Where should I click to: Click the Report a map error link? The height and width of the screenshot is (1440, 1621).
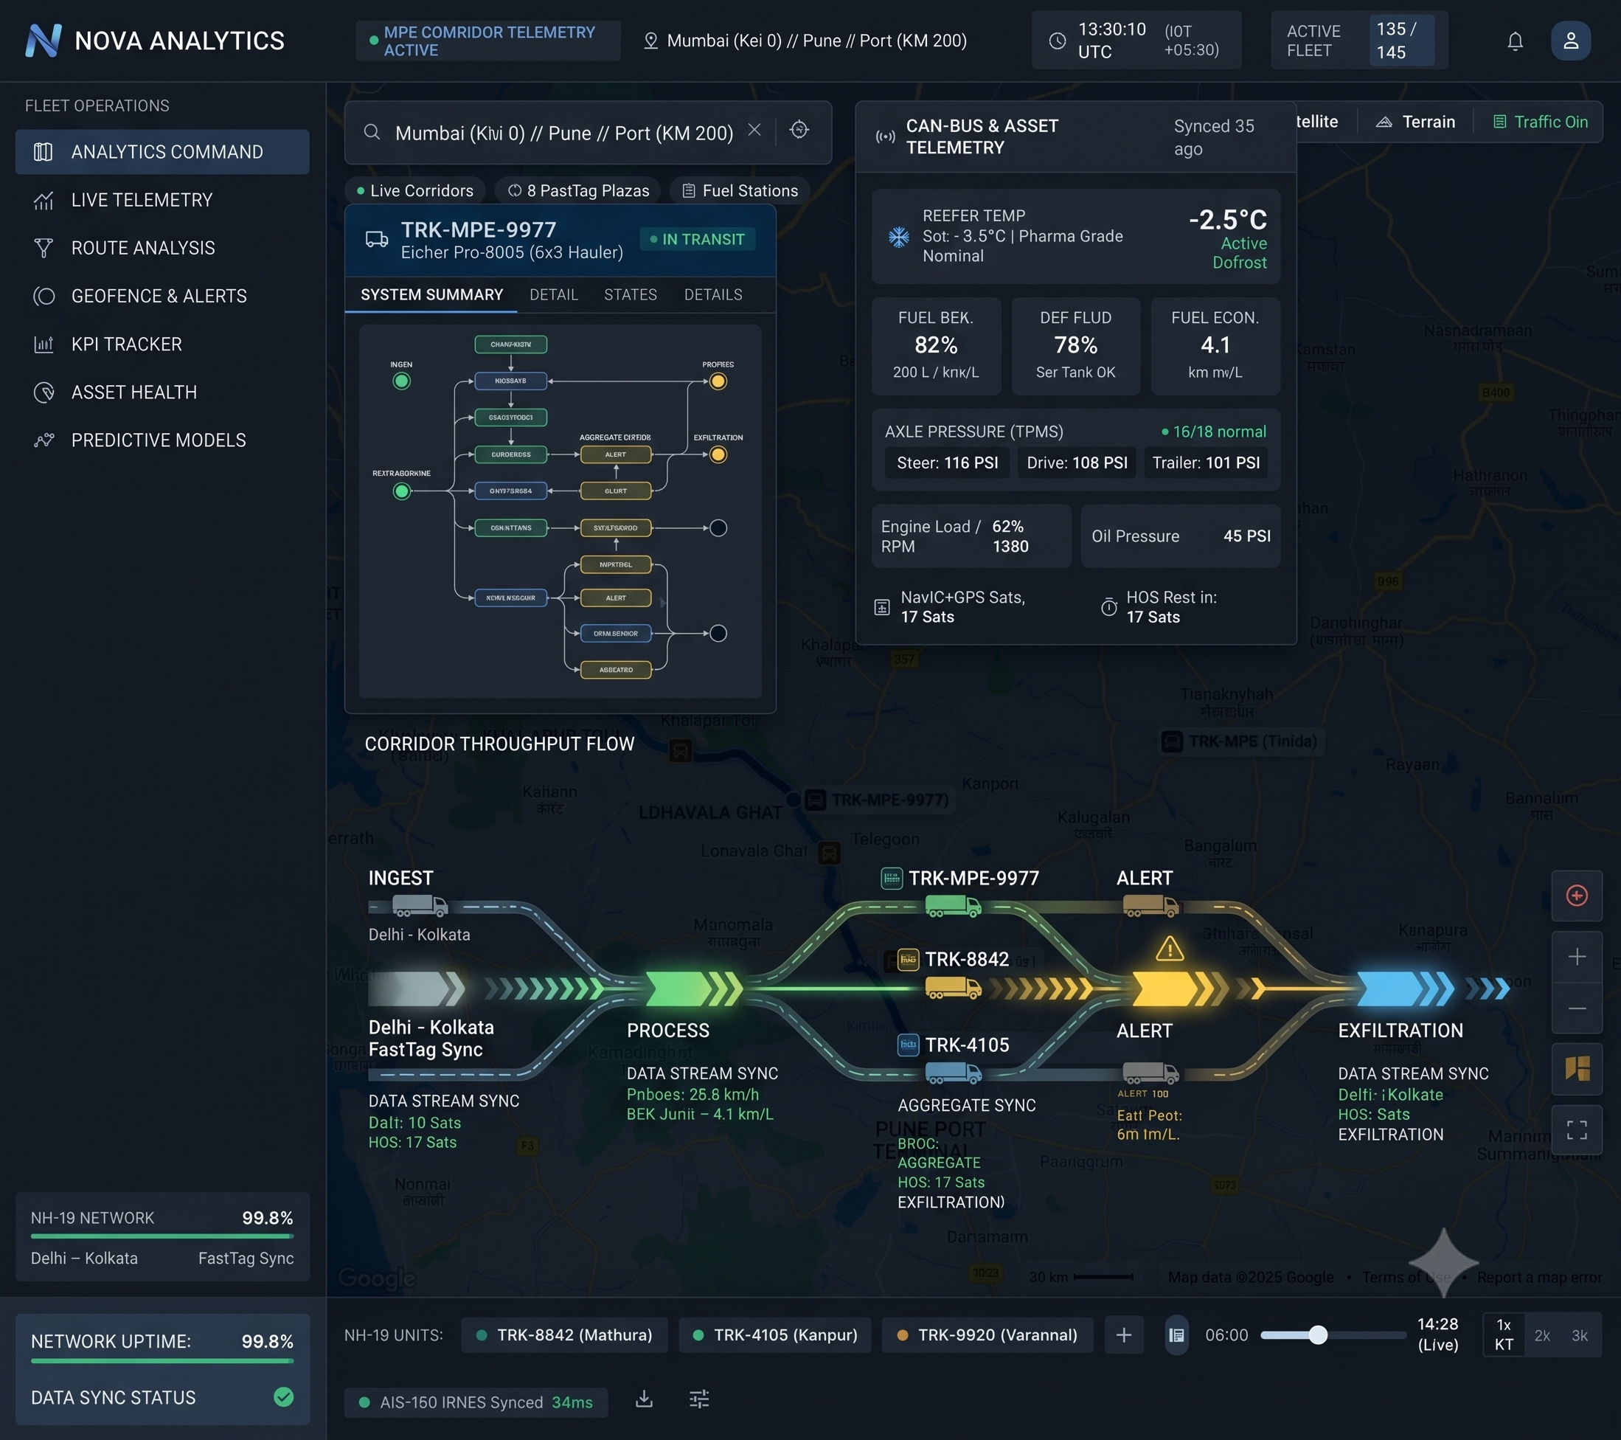[1538, 1278]
